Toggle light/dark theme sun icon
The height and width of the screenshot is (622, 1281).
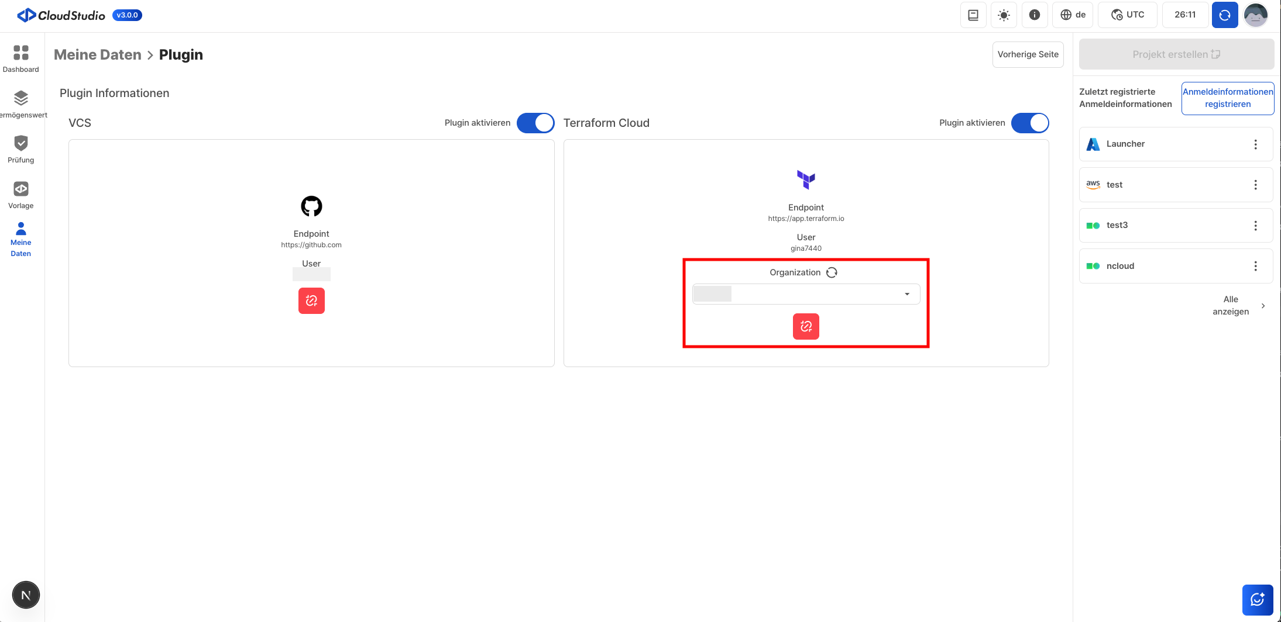click(1004, 15)
